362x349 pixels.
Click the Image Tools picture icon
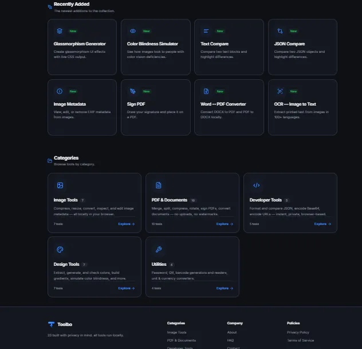click(x=60, y=185)
